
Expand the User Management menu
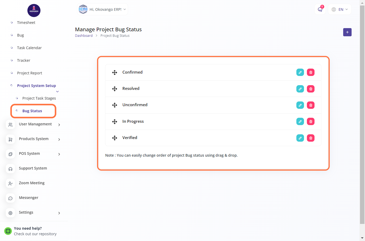[35, 124]
